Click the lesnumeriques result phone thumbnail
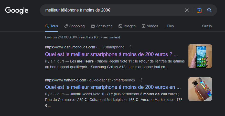Image resolution: width=225 pixels, height=116 pixels. click(200, 56)
